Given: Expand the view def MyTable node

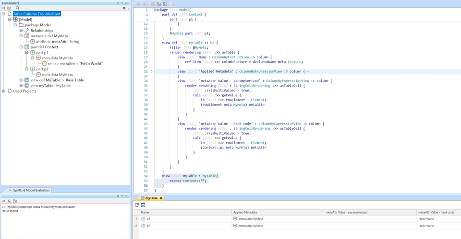Looking at the screenshot, I should coord(21,80).
